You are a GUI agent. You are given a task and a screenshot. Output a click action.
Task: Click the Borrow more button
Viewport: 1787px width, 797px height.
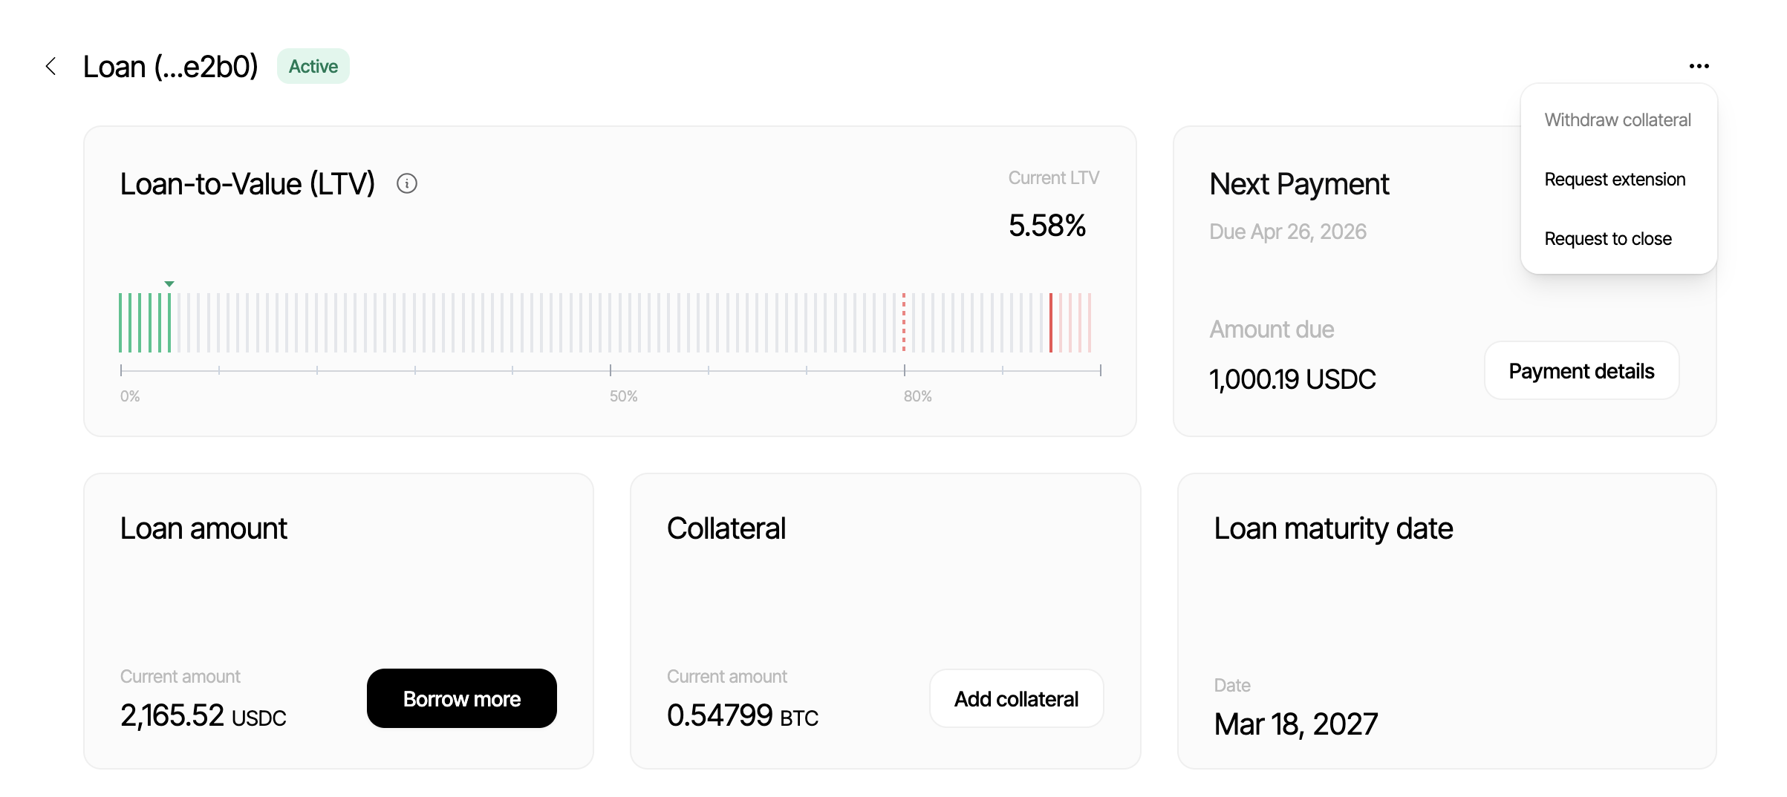pyautogui.click(x=461, y=698)
